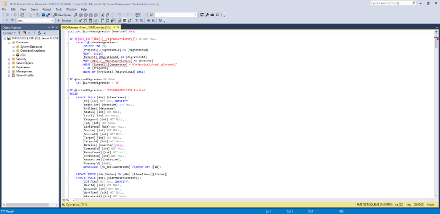
Task: Select Results to Text option
Action: click(119, 21)
